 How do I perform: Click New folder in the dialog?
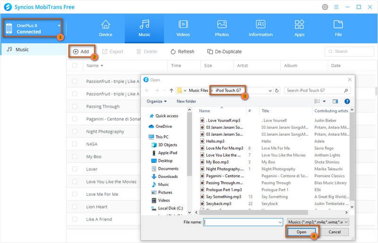186,101
